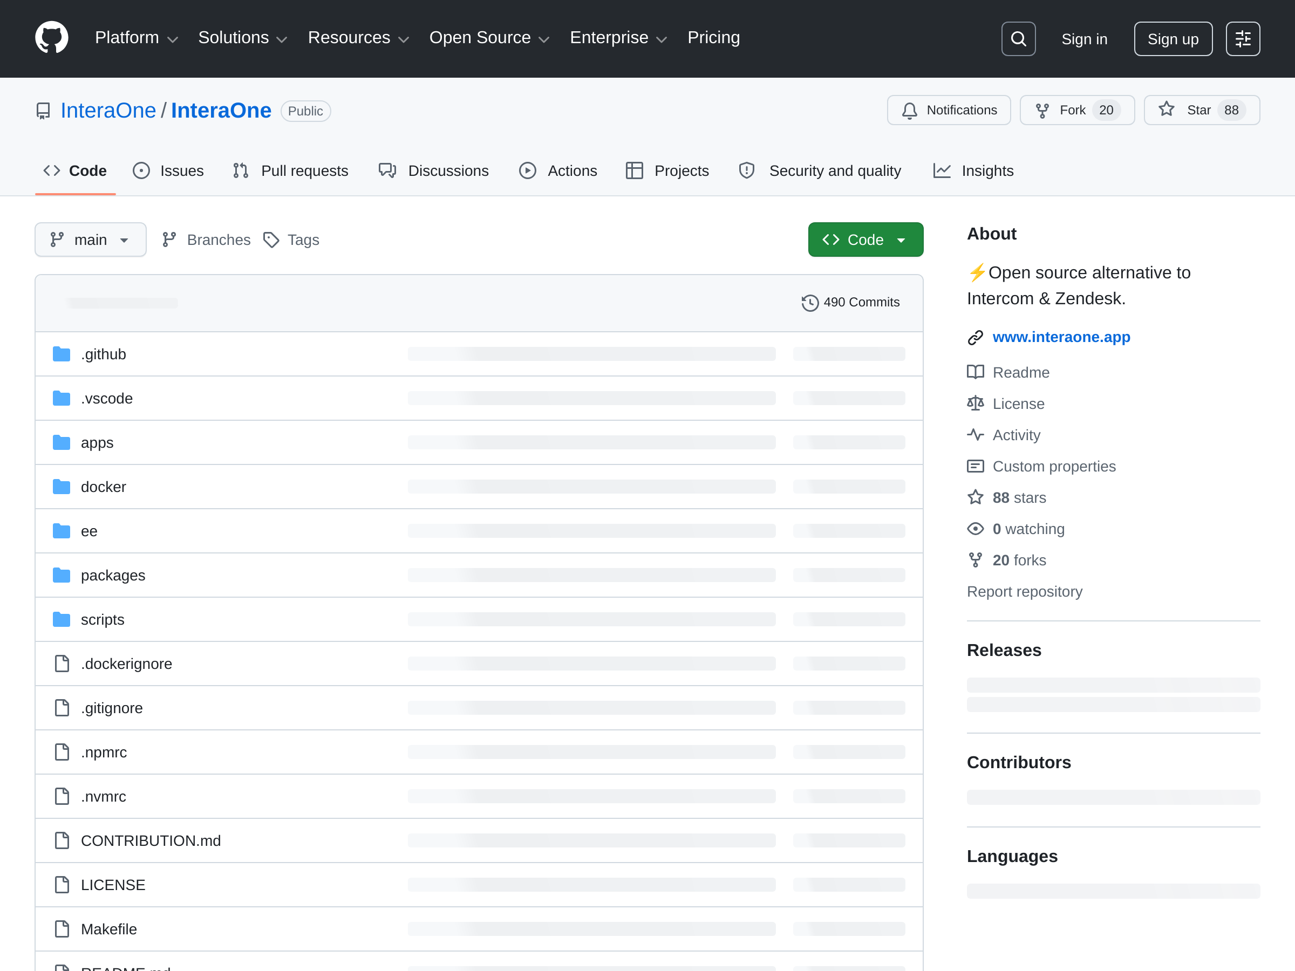Click the .github folder icon
The image size is (1295, 971).
[x=62, y=354]
